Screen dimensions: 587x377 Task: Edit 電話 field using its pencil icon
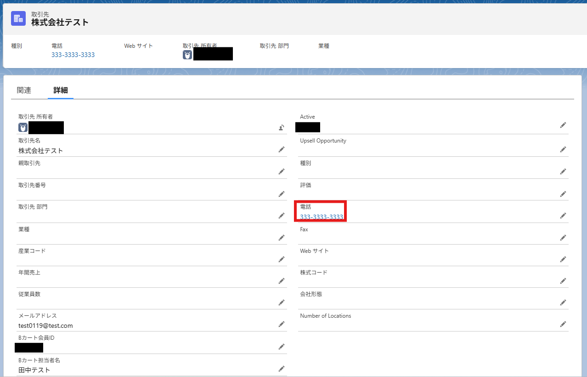coord(563,216)
